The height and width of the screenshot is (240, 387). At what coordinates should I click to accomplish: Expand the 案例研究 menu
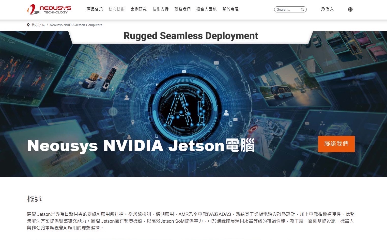pyautogui.click(x=138, y=9)
